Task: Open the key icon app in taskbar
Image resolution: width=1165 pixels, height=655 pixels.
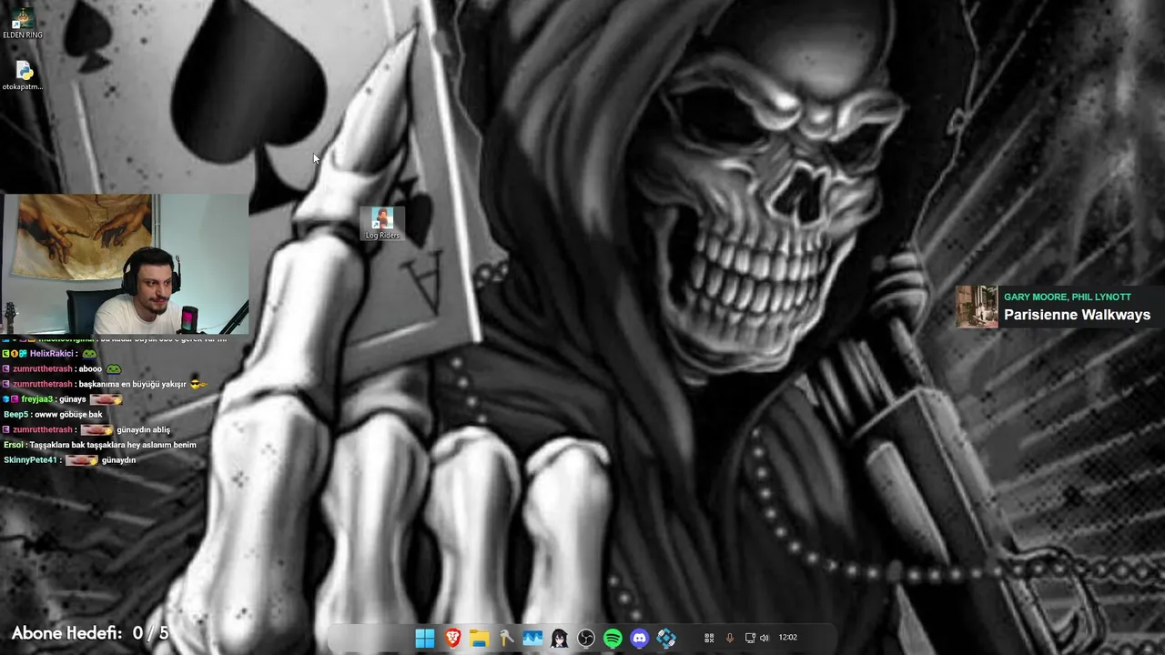Action: tap(506, 639)
